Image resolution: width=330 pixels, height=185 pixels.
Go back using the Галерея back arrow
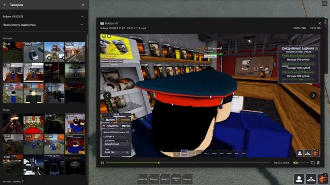point(5,5)
